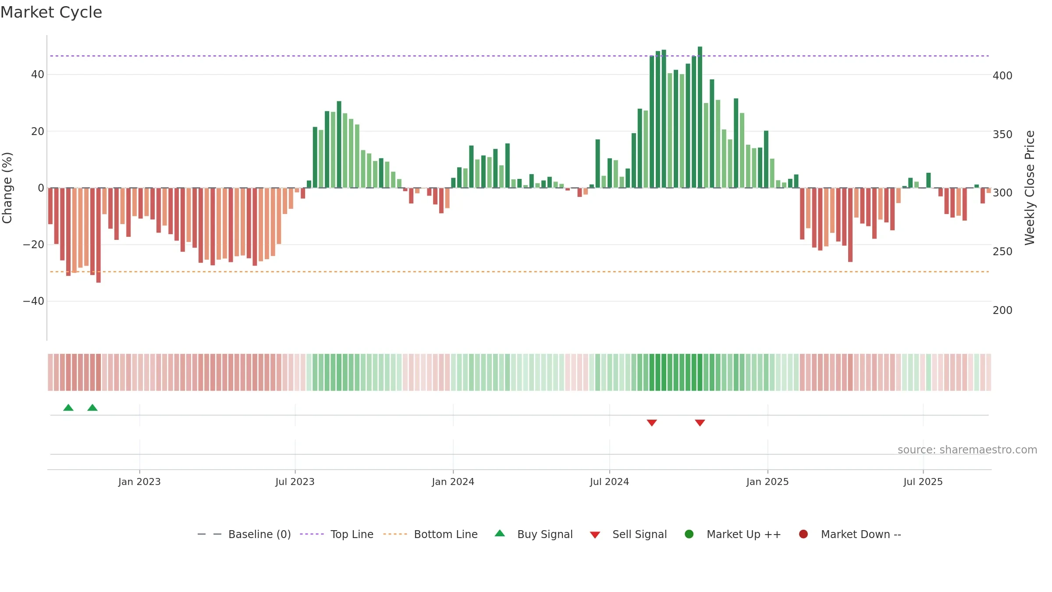The height and width of the screenshot is (592, 1052).
Task: Toggle the Market Down -- legend entry
Action: tap(849, 534)
